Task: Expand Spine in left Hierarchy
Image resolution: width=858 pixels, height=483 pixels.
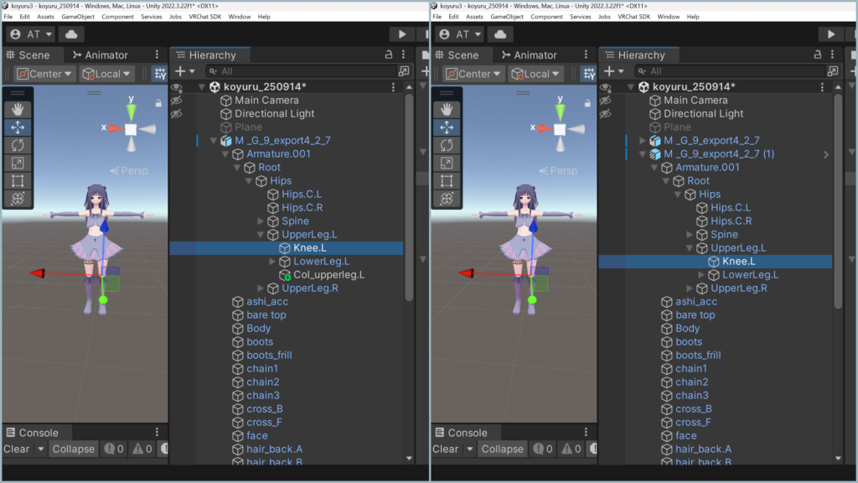Action: coord(261,221)
